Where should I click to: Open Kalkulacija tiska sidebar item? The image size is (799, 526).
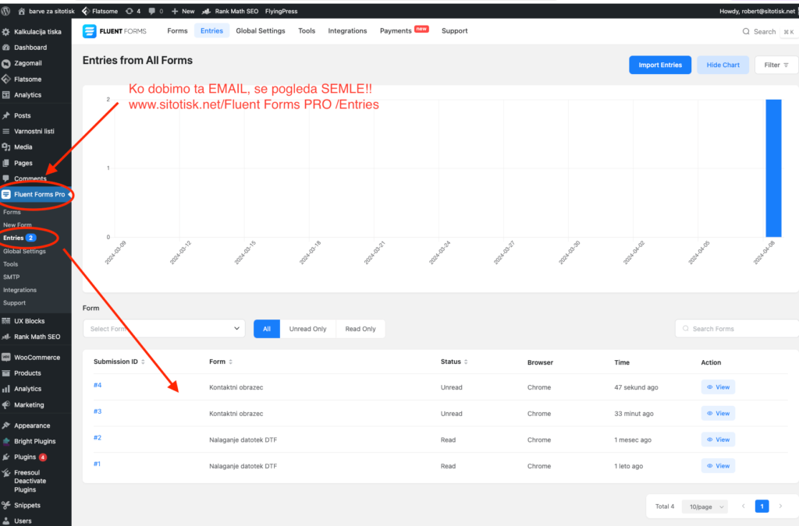tap(36, 31)
